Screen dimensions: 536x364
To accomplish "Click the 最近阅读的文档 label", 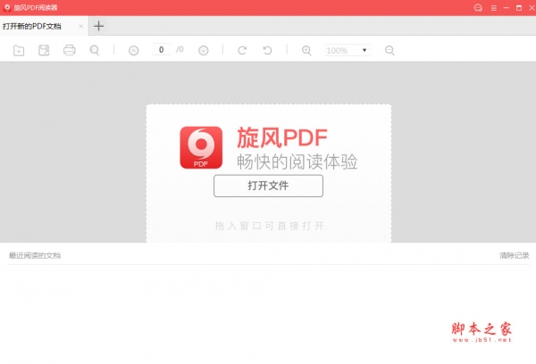I will pos(35,255).
